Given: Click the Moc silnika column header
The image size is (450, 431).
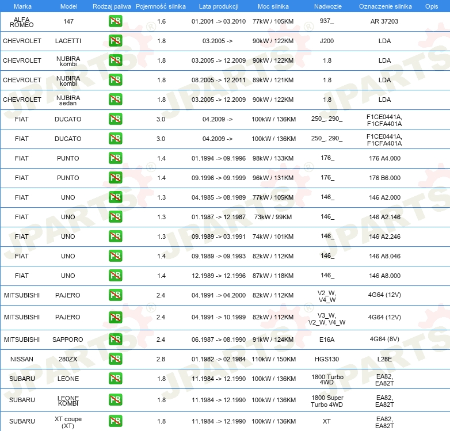Looking at the screenshot, I should 273,6.
